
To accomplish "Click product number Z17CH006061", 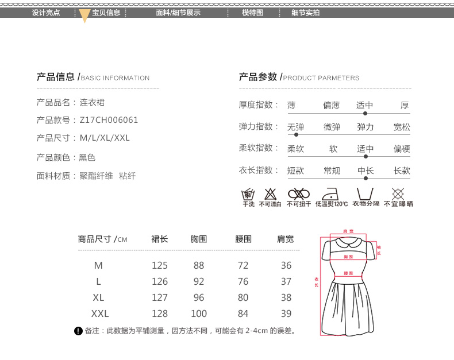I will (x=109, y=120).
